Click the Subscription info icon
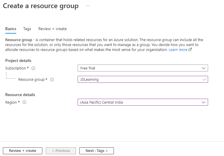The image size is (224, 156). tap(33, 68)
